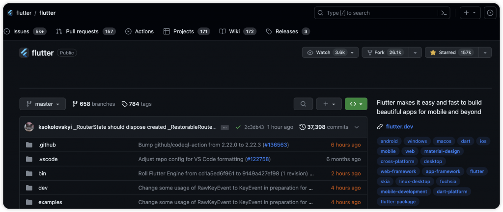Switch to the Wiki tab
503x212 pixels.
[x=238, y=31]
